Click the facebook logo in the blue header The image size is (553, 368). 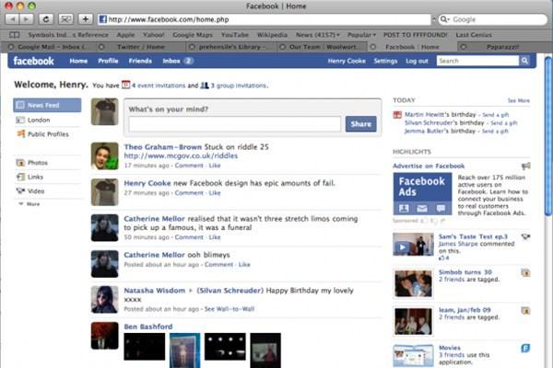[x=33, y=61]
